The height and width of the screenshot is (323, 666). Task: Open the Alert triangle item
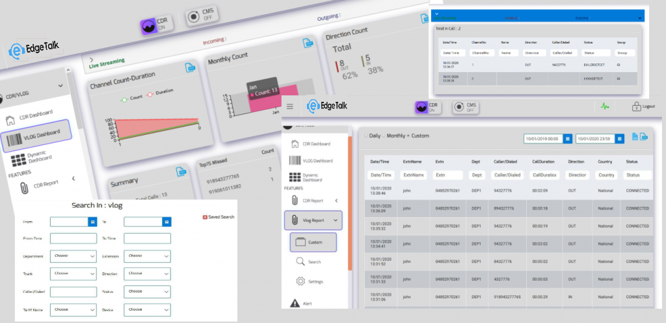[x=295, y=303]
